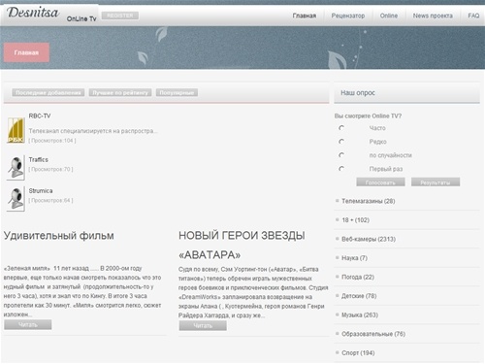Click the 'Просмотров:104' view count text

[52, 141]
